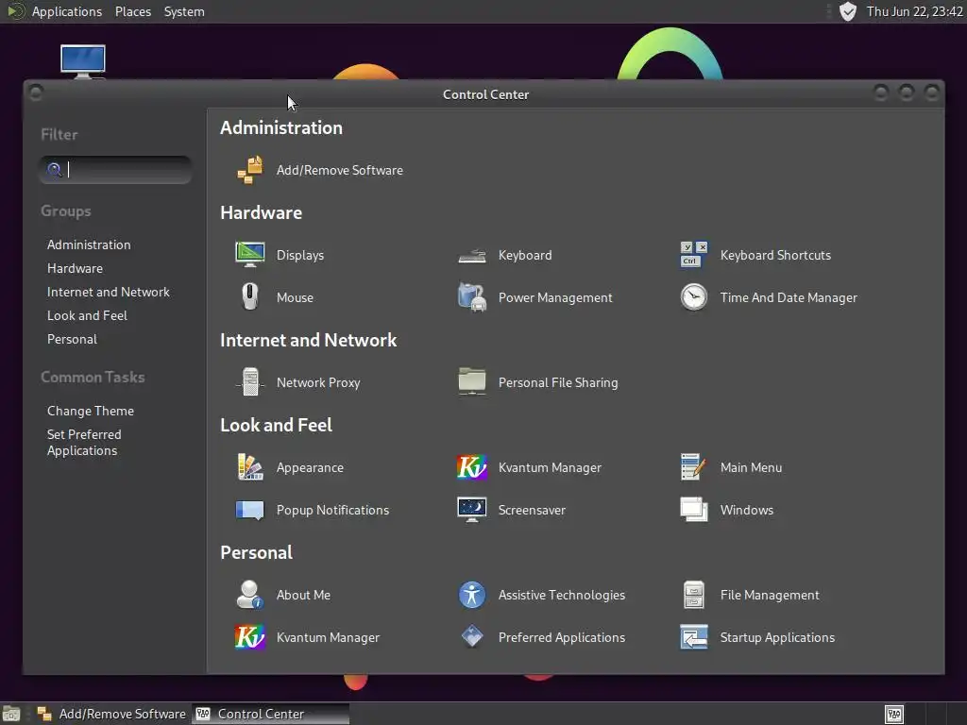The width and height of the screenshot is (967, 725).
Task: Open the Assistive Technologies icon
Action: click(x=472, y=595)
